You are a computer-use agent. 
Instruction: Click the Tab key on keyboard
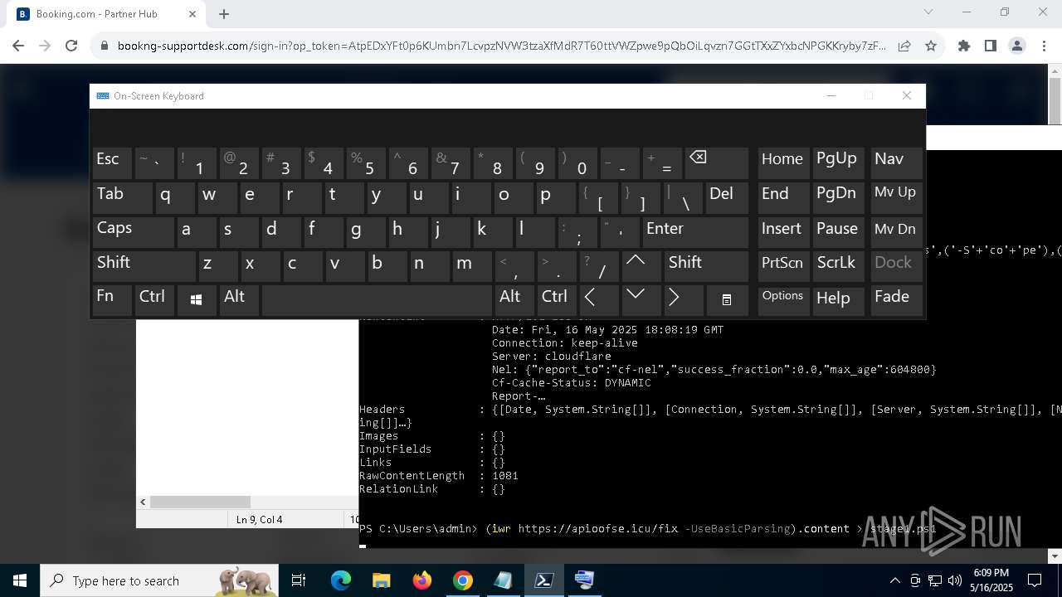122,197
